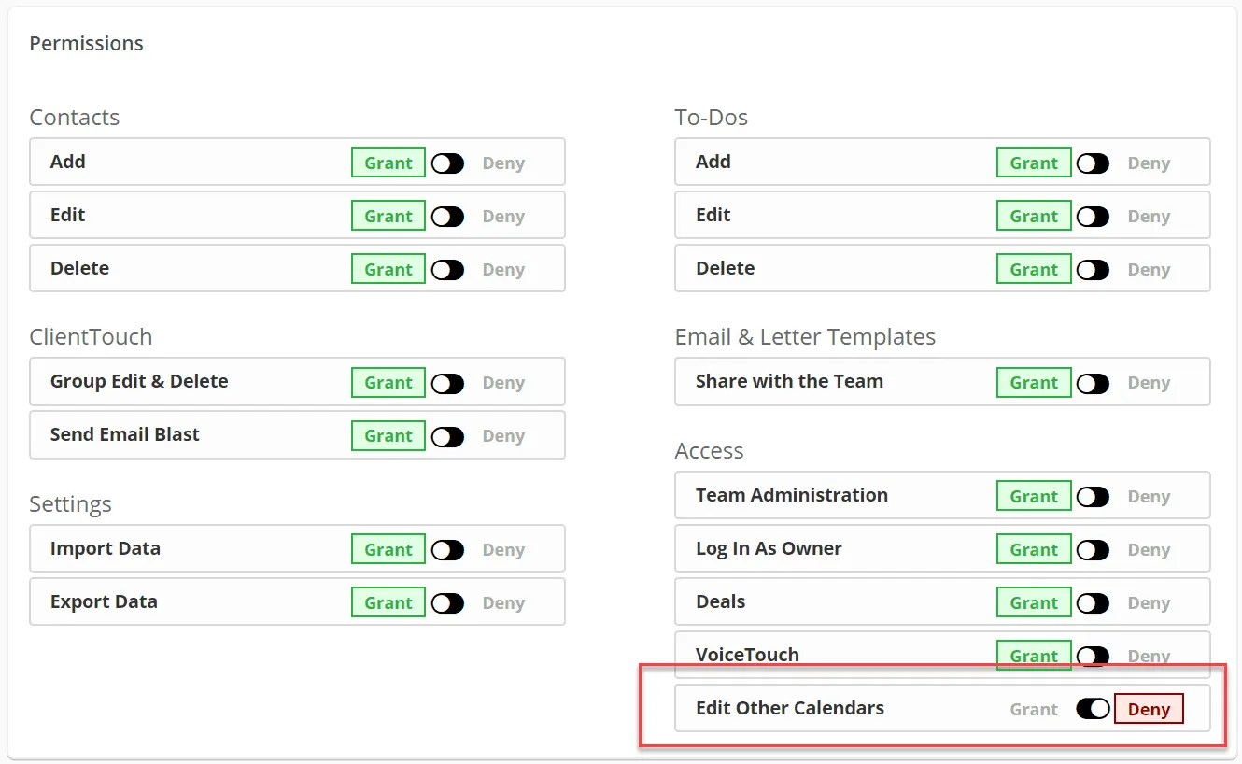
Task: Click Deny for To-Dos Edit
Action: pyautogui.click(x=1149, y=217)
